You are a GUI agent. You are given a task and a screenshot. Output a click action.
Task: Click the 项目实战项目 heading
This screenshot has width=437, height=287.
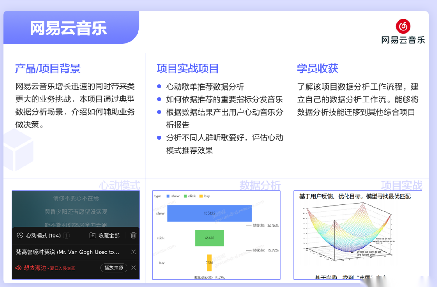click(x=187, y=68)
